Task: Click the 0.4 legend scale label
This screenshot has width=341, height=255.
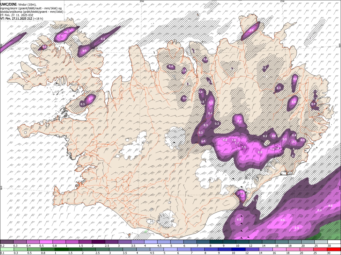Action: pos(29,246)
